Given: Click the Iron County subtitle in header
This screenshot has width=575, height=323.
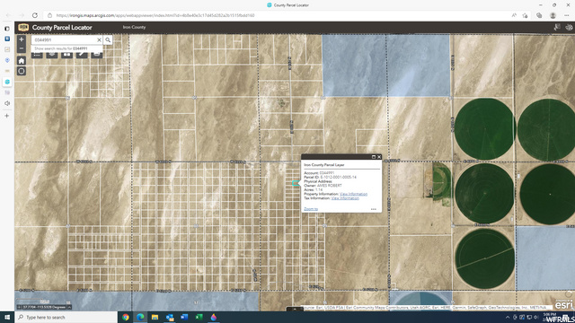Looking at the screenshot, I should pyautogui.click(x=134, y=27).
